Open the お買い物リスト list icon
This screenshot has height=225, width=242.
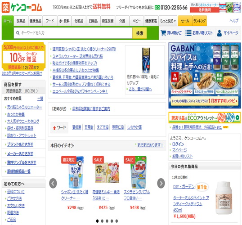188,33
